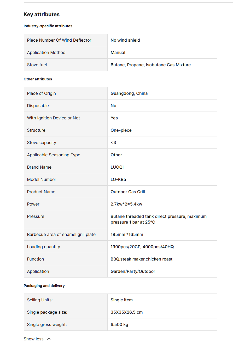Click the Guangdong, China value

[x=129, y=93]
